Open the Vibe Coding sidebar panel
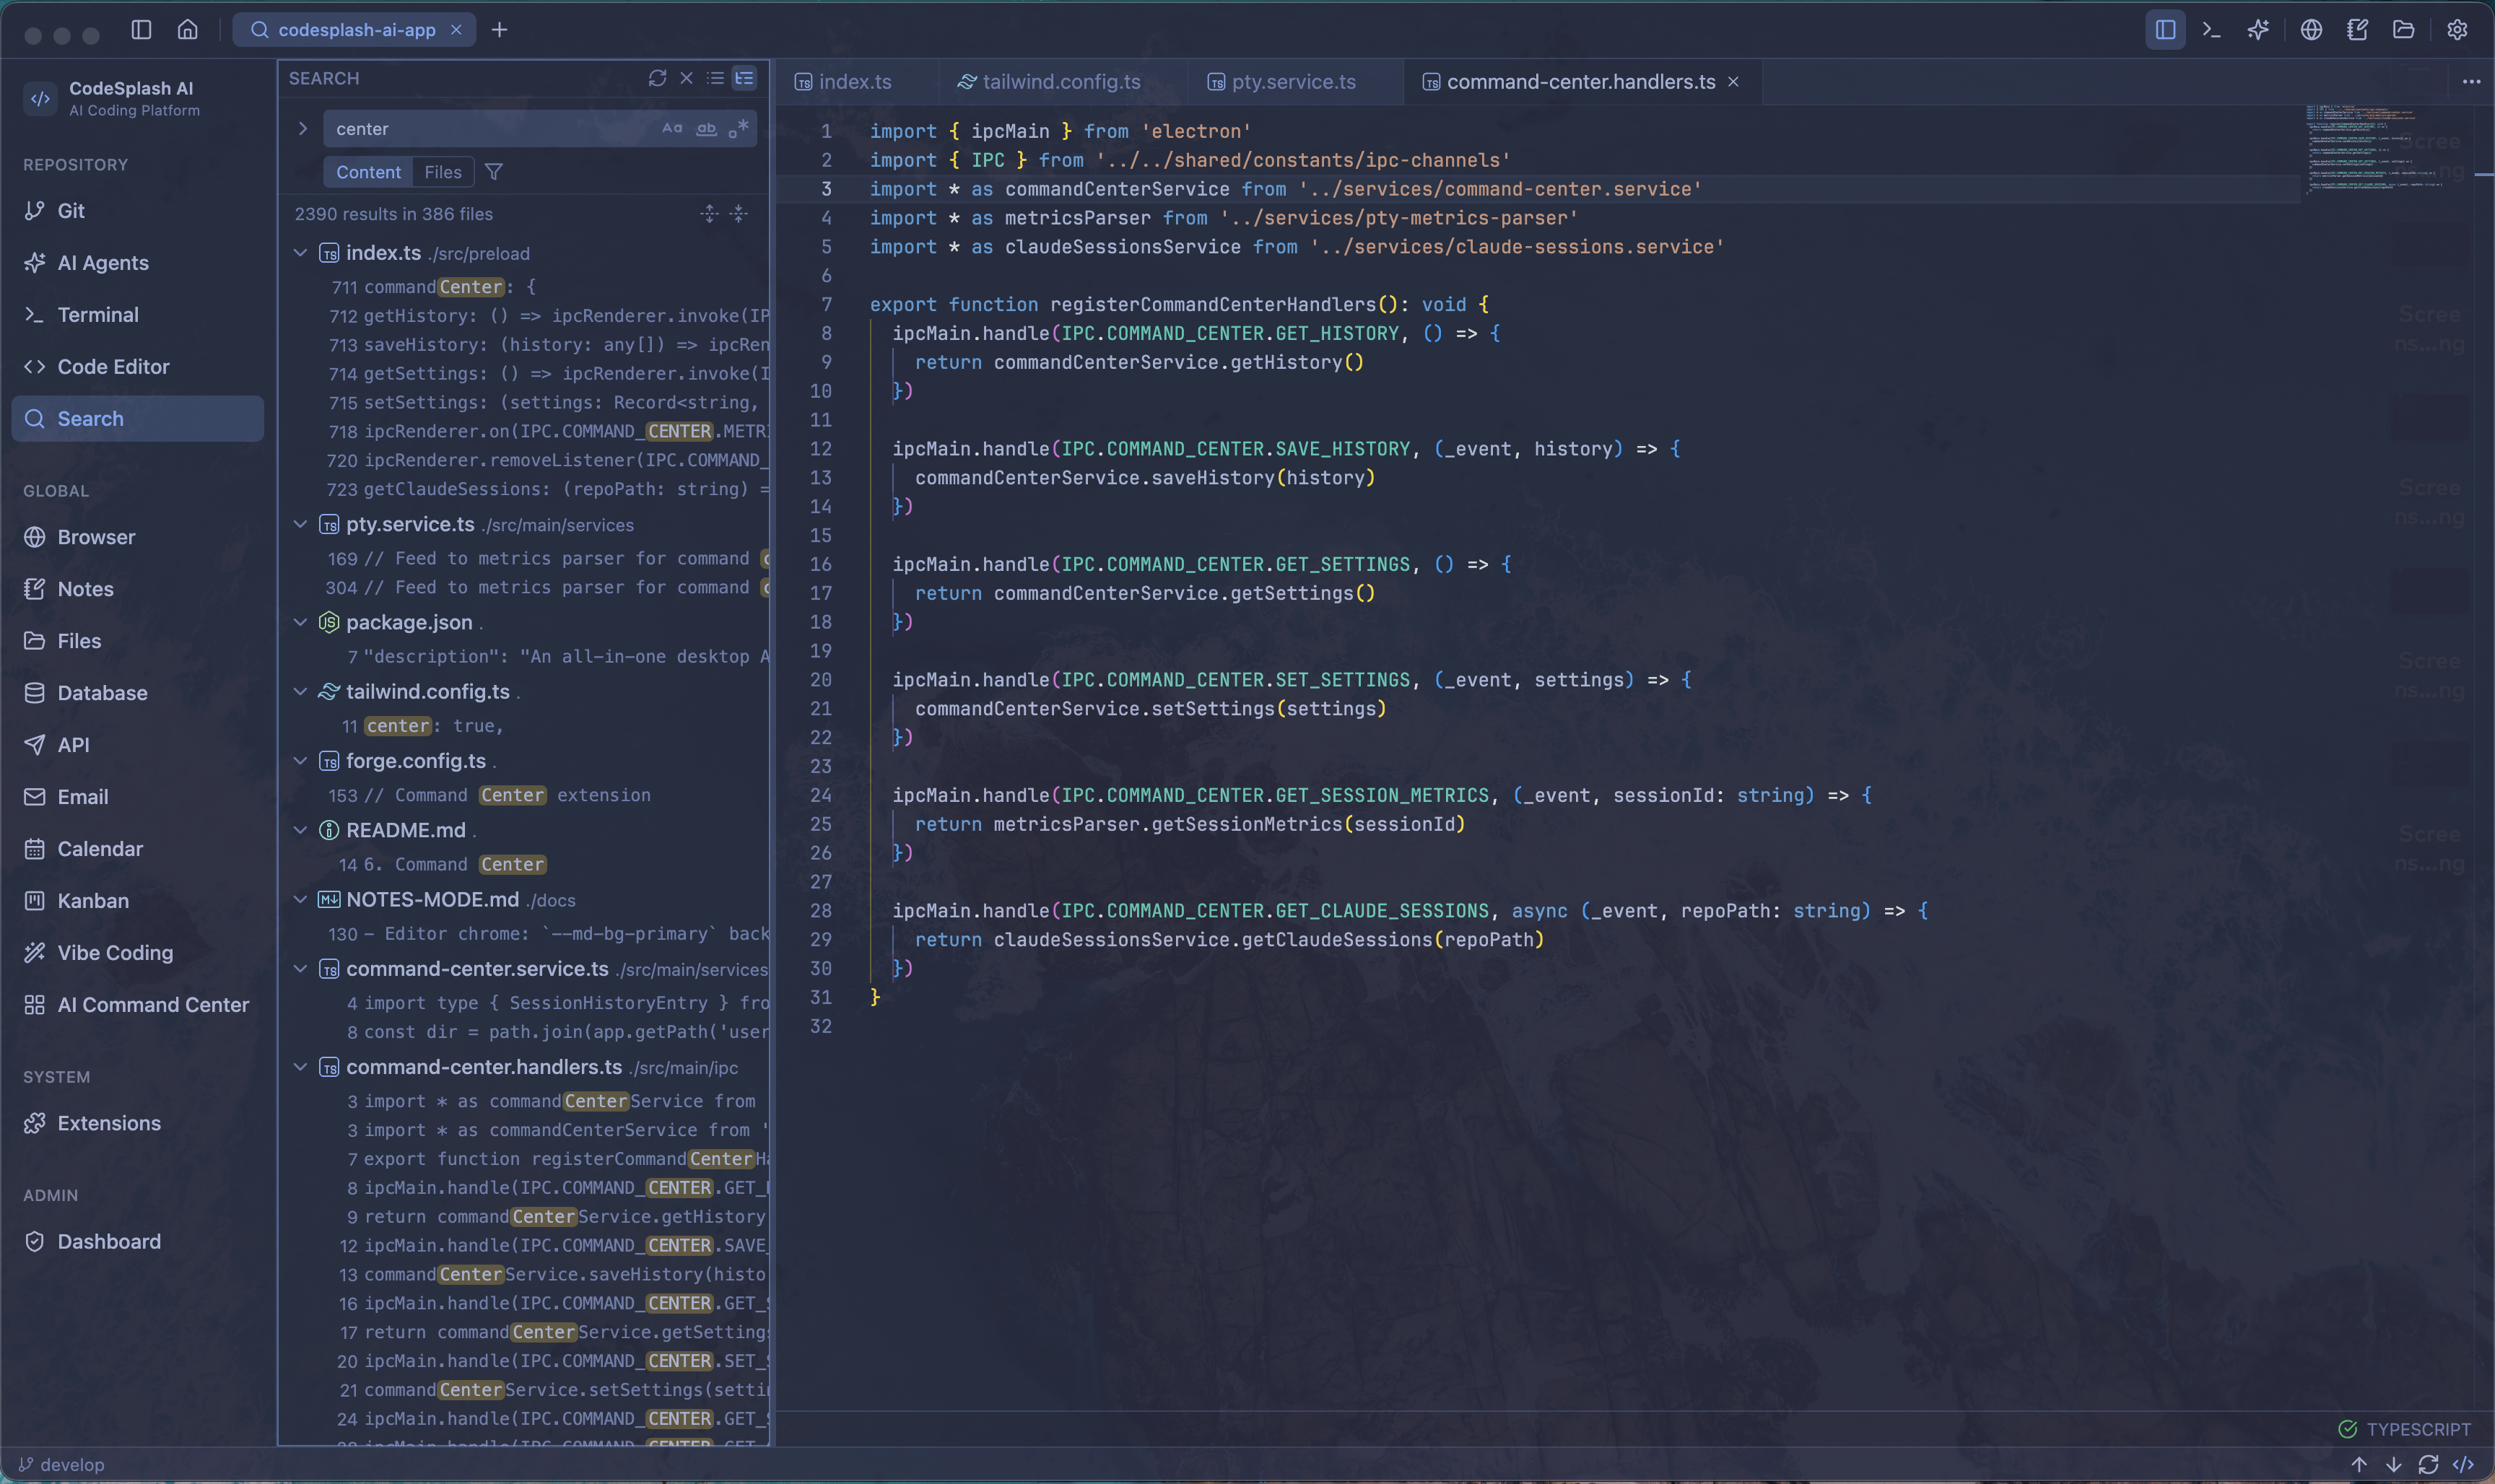Screen dimensions: 2495x1484 (x=113, y=953)
